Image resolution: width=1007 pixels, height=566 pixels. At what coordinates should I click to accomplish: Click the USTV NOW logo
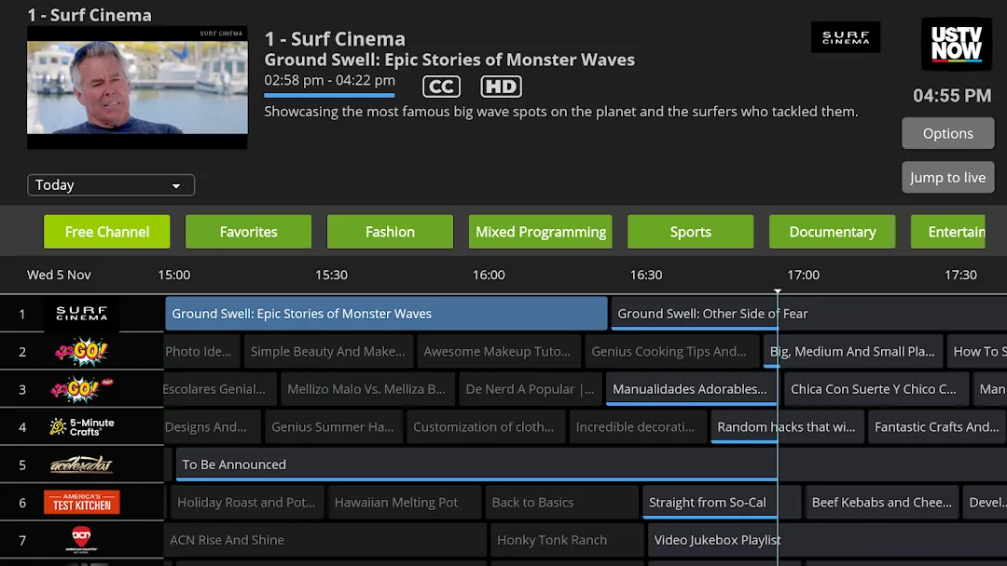point(957,44)
